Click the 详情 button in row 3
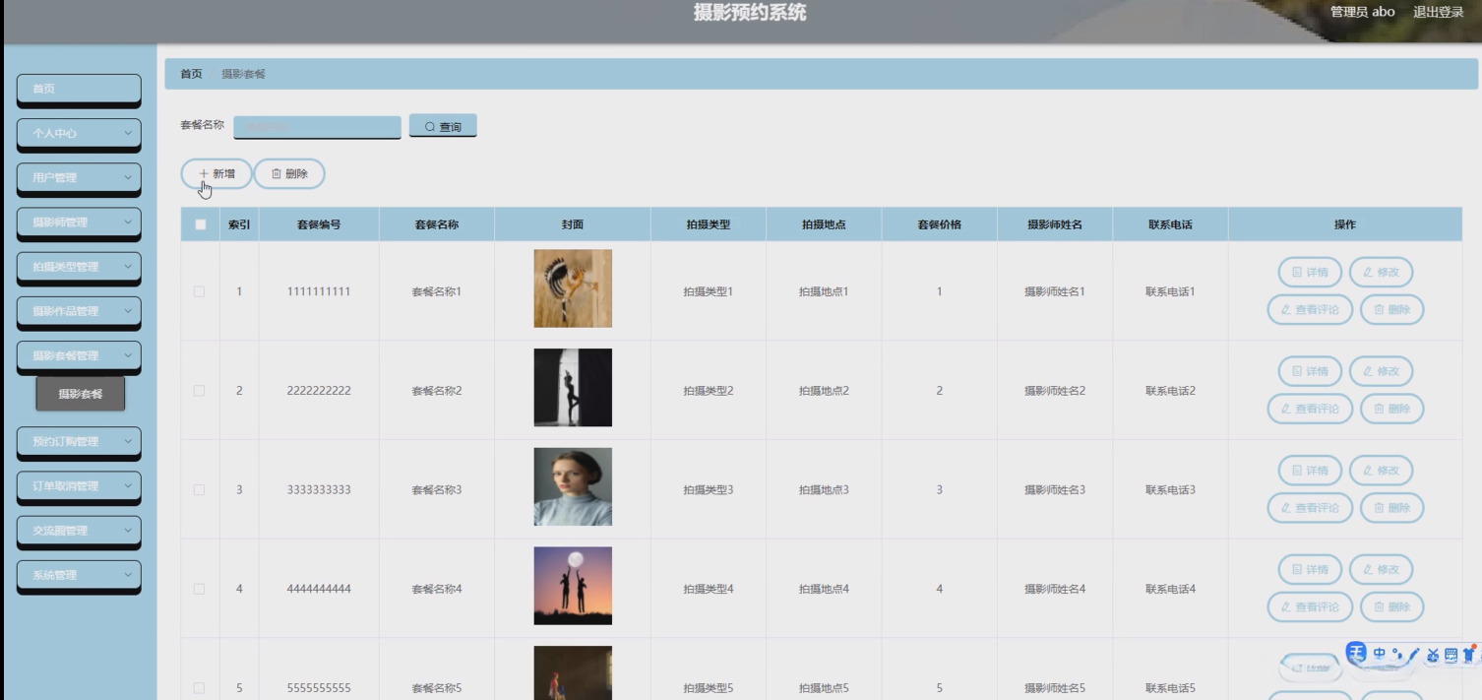 [x=1310, y=471]
